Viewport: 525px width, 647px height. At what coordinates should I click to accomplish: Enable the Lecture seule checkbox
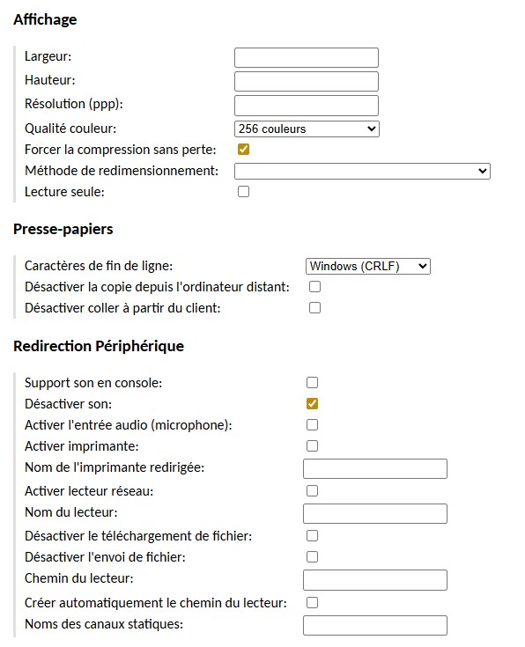(243, 192)
